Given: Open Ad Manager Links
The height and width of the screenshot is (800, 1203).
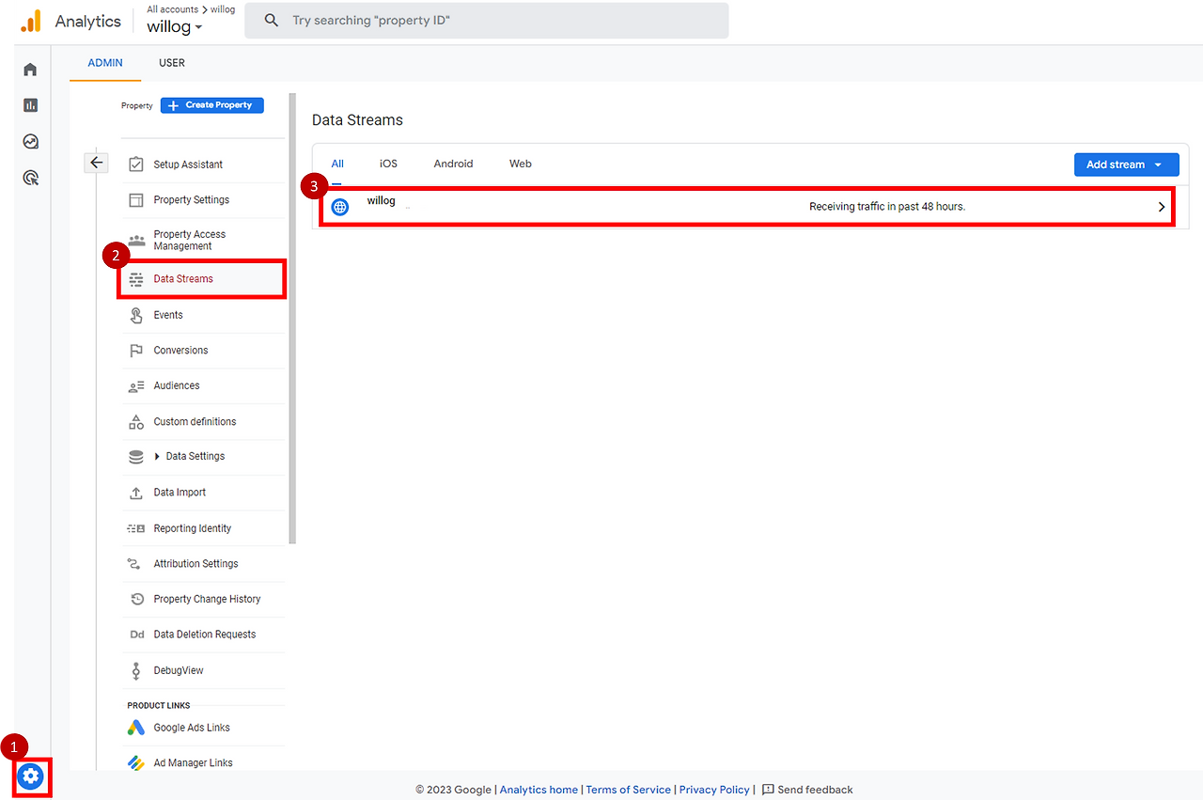Looking at the screenshot, I should 194,762.
